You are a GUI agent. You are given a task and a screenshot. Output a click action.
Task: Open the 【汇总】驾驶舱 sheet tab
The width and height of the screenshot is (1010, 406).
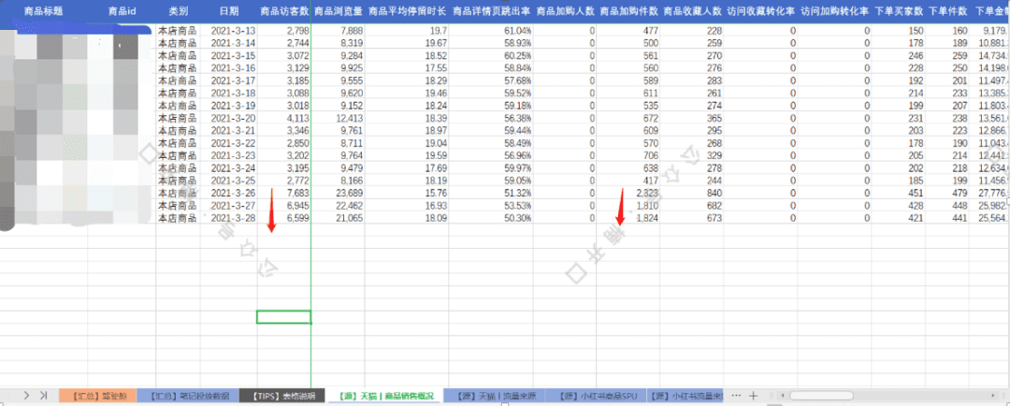tap(97, 396)
